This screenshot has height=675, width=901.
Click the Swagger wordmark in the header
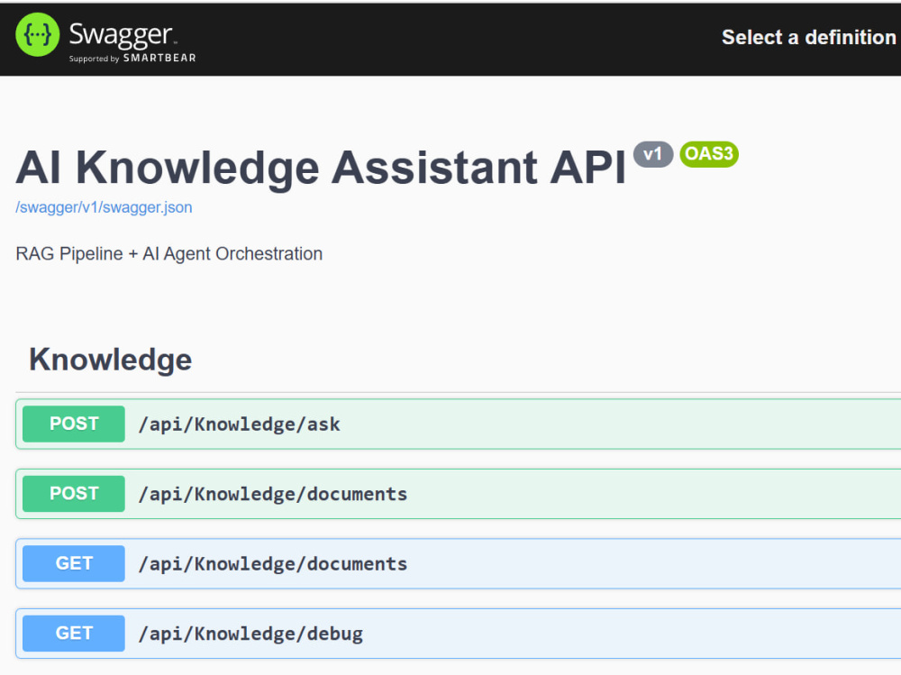tap(122, 34)
